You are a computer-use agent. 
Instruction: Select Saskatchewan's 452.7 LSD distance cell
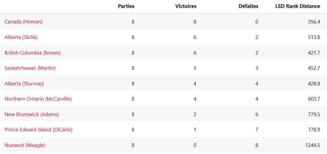click(x=314, y=68)
